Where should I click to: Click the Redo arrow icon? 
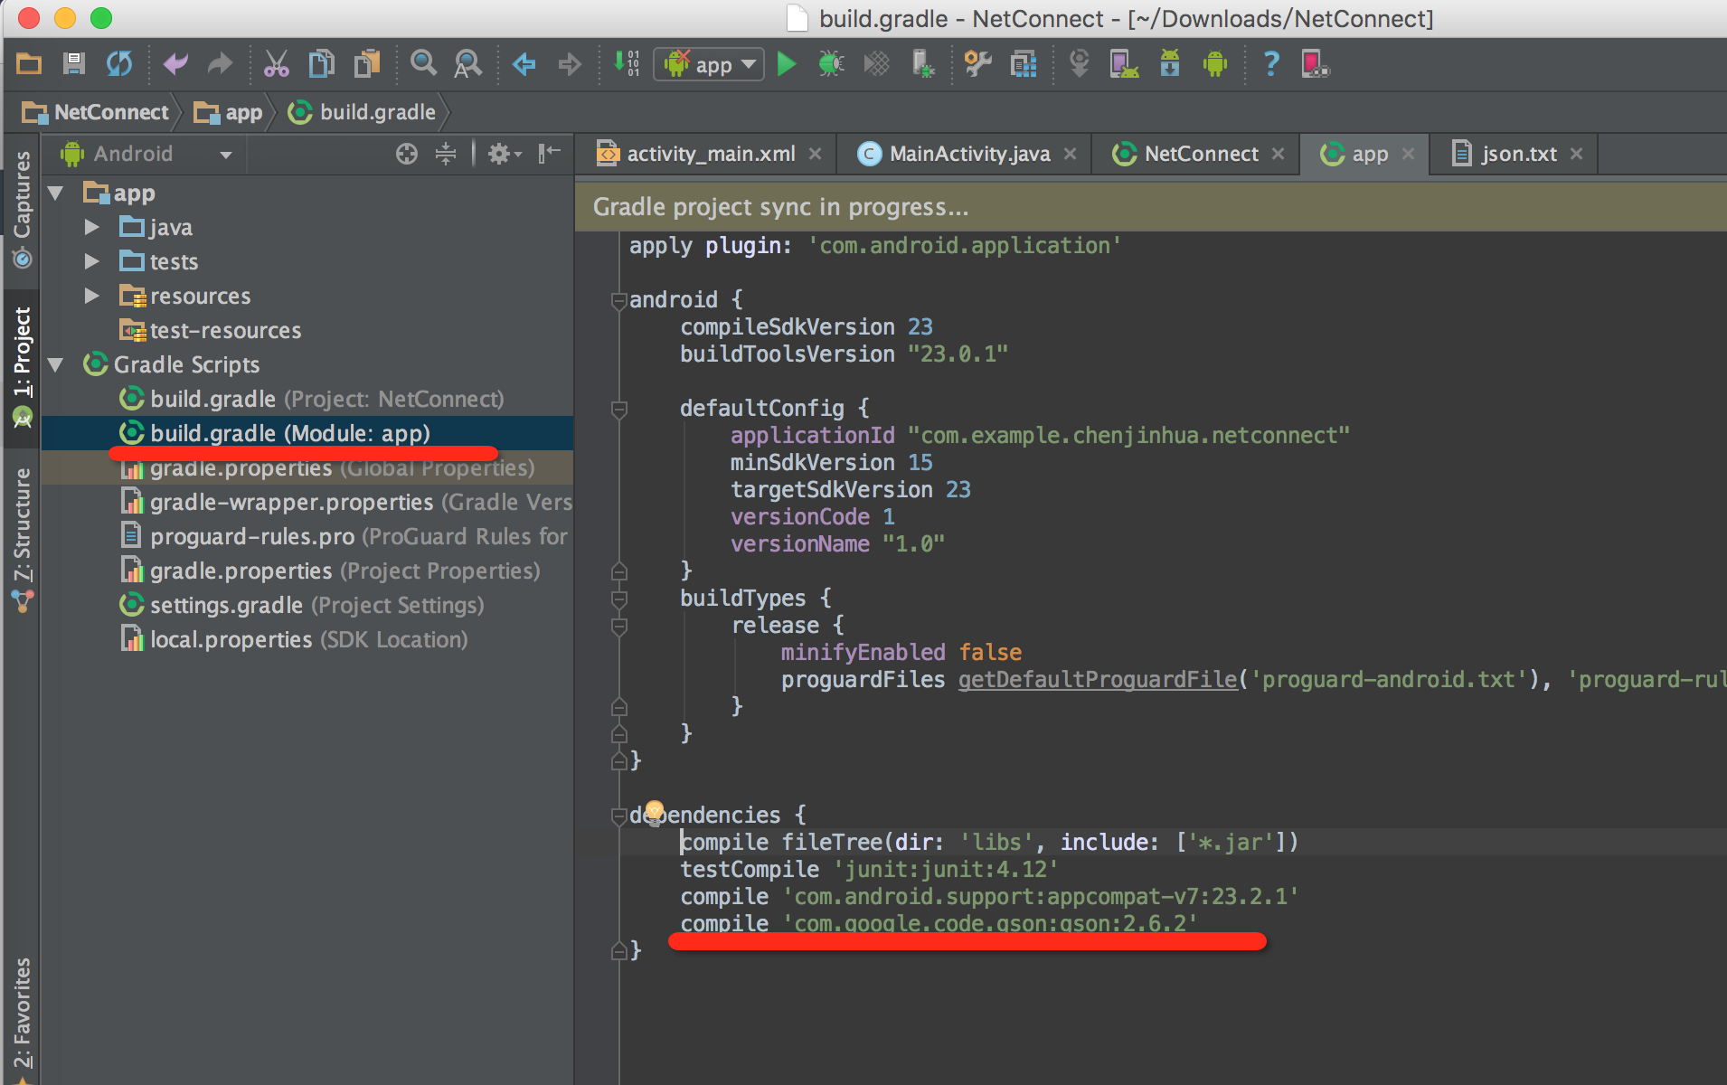click(220, 63)
